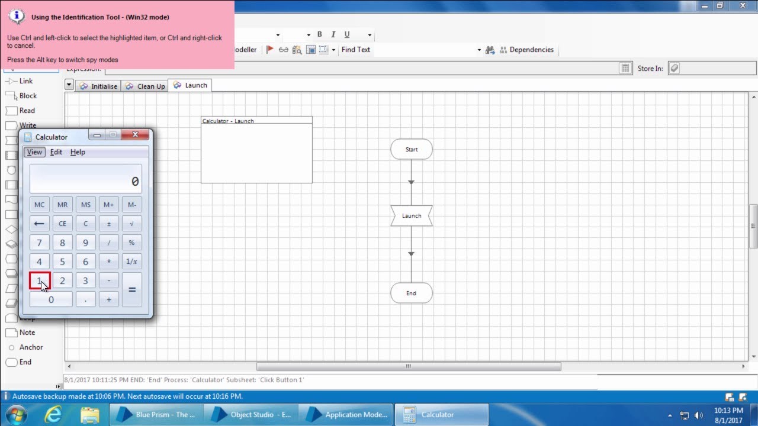Open the font colour dropdown after underline
Viewport: 758px width, 426px height.
click(x=370, y=35)
